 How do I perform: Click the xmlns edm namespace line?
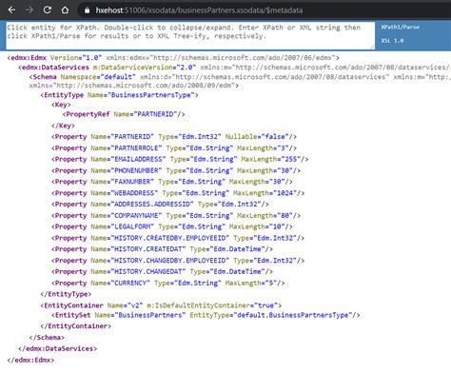134,86
